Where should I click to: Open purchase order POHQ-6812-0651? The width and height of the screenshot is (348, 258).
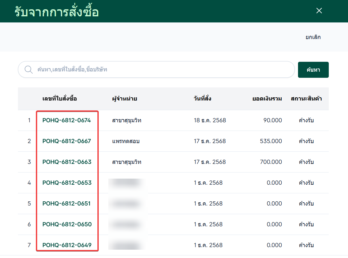[66, 204]
